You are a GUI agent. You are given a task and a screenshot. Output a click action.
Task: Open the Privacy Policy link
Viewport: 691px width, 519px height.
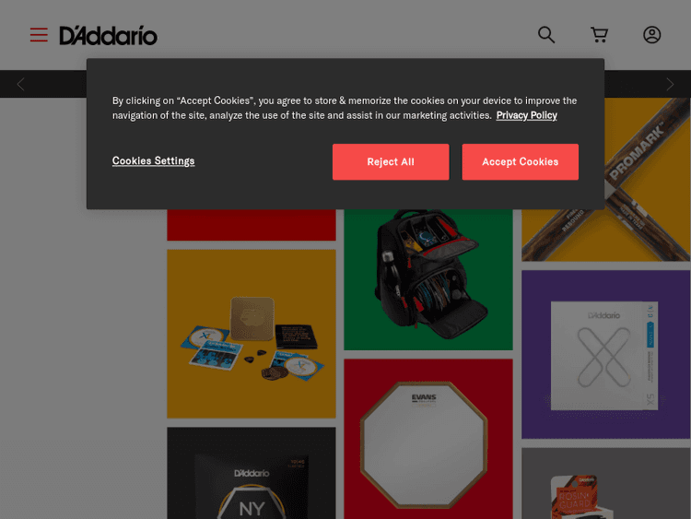click(527, 115)
